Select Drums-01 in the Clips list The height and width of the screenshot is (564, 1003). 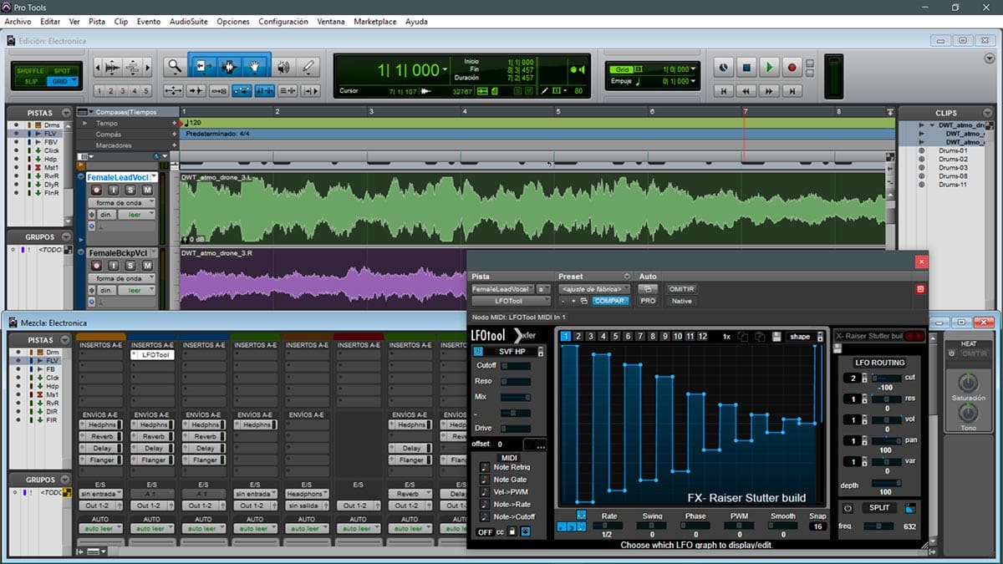click(953, 150)
